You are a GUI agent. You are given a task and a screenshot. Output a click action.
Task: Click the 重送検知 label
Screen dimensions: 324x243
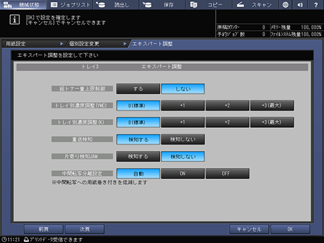[x=82, y=139]
